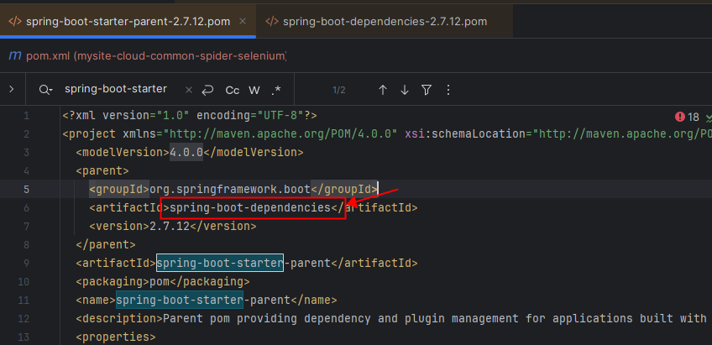Go to previous occurrence with the up arrow
712x345 pixels.
point(382,90)
